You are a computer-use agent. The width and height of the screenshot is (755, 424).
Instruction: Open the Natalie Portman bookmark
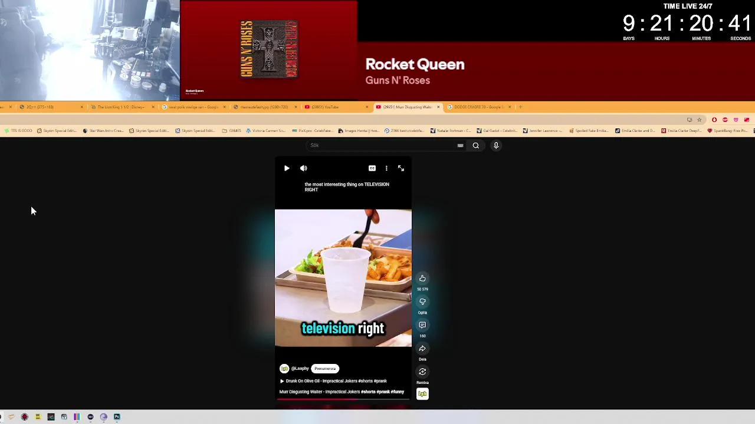point(451,131)
